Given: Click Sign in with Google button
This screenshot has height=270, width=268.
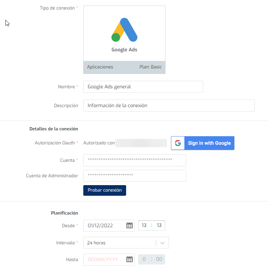Looking at the screenshot, I should [203, 143].
